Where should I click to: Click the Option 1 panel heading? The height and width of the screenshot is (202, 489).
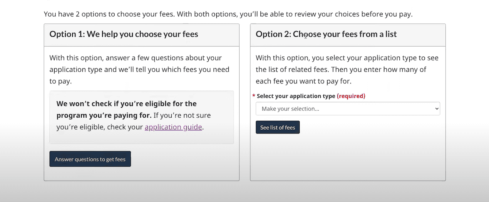[x=124, y=34]
